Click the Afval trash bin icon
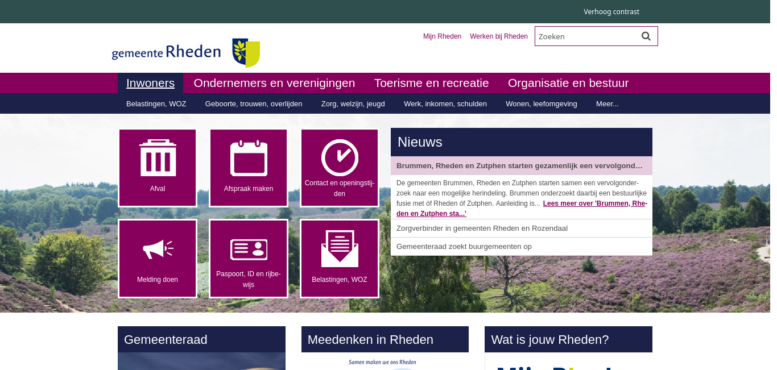 click(x=158, y=158)
